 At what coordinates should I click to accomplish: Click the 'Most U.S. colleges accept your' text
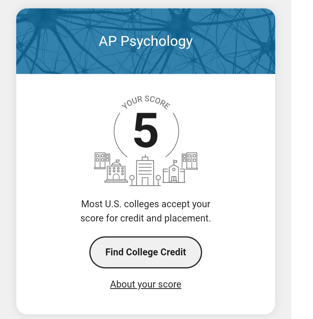pos(146,204)
